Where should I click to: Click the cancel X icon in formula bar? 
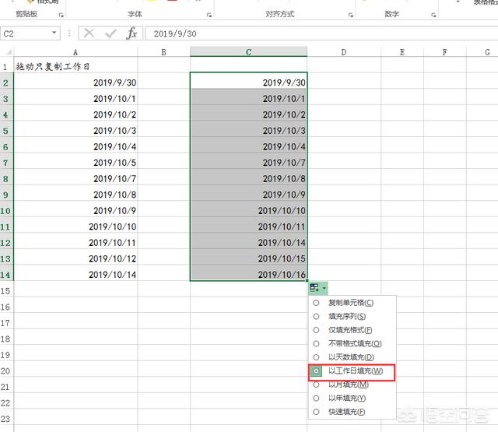pos(89,33)
